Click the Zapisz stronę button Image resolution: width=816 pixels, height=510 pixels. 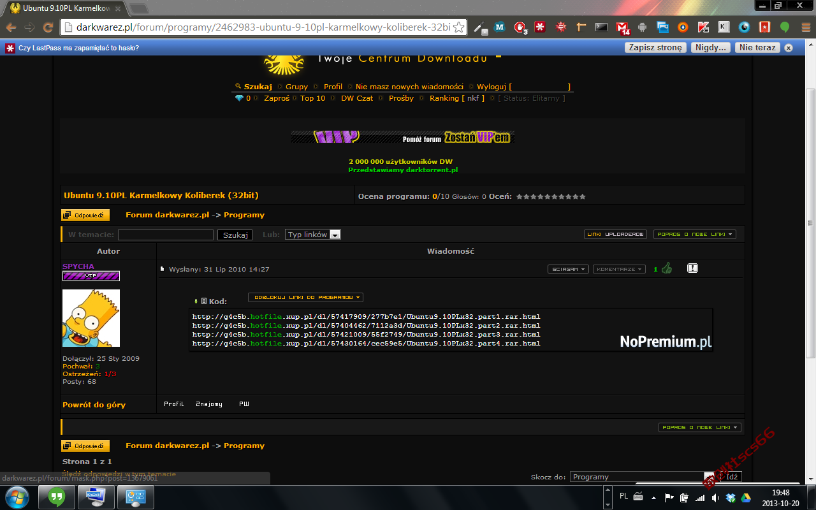(x=655, y=48)
